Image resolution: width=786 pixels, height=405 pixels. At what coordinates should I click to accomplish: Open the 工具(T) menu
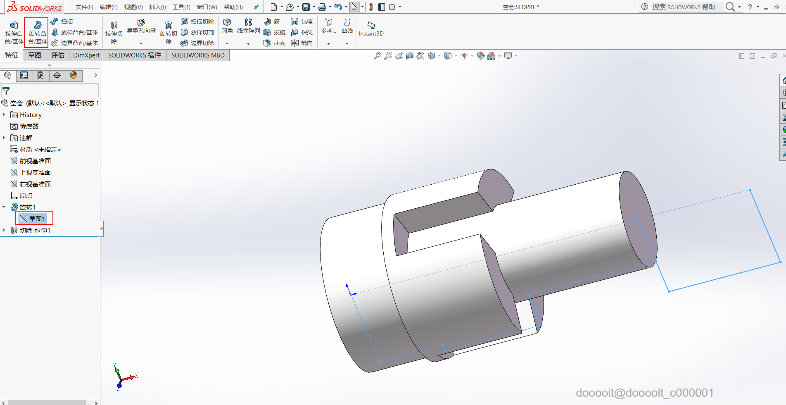point(181,7)
